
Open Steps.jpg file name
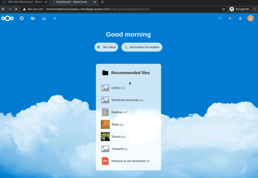point(117,124)
